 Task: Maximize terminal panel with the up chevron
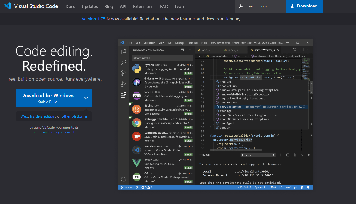click(x=302, y=155)
